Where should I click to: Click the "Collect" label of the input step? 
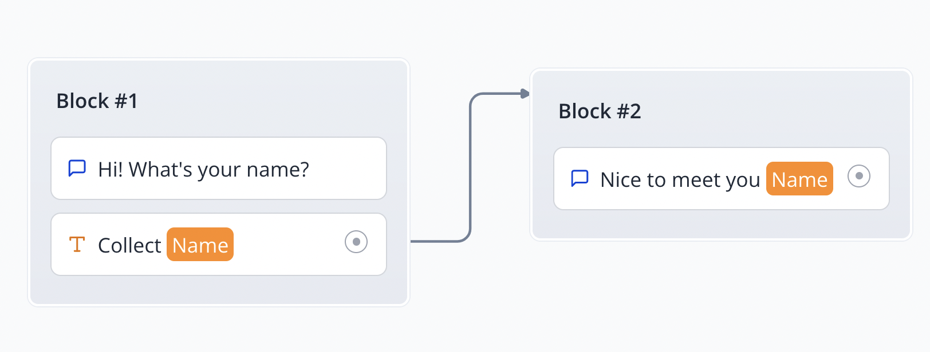click(x=129, y=245)
